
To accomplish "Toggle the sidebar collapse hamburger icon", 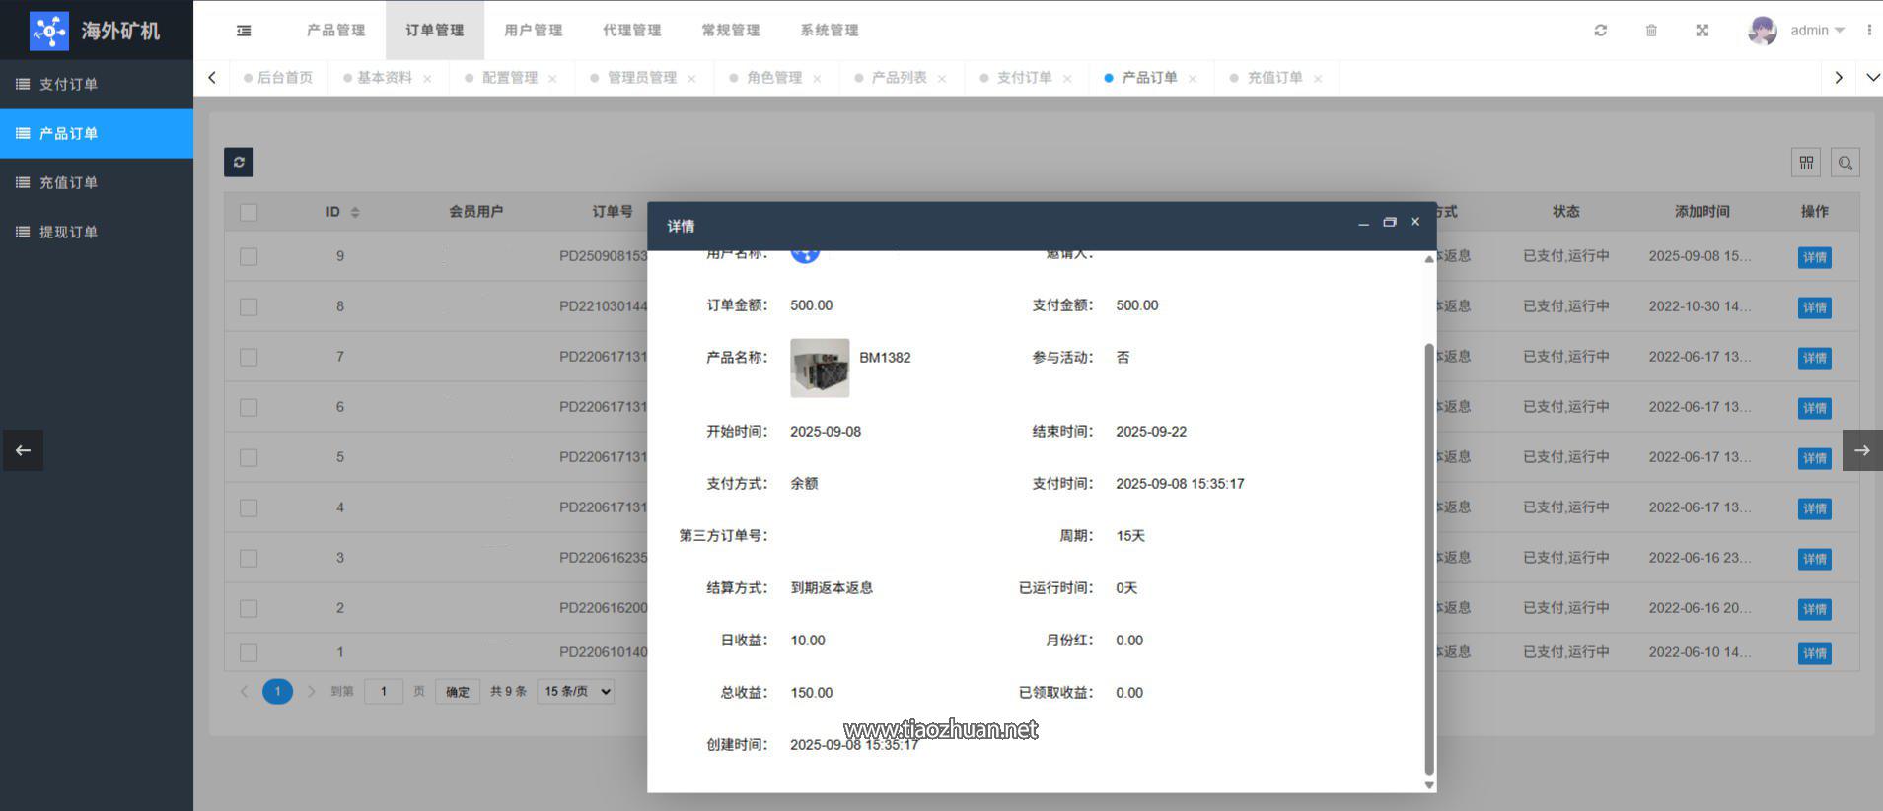I will [244, 31].
